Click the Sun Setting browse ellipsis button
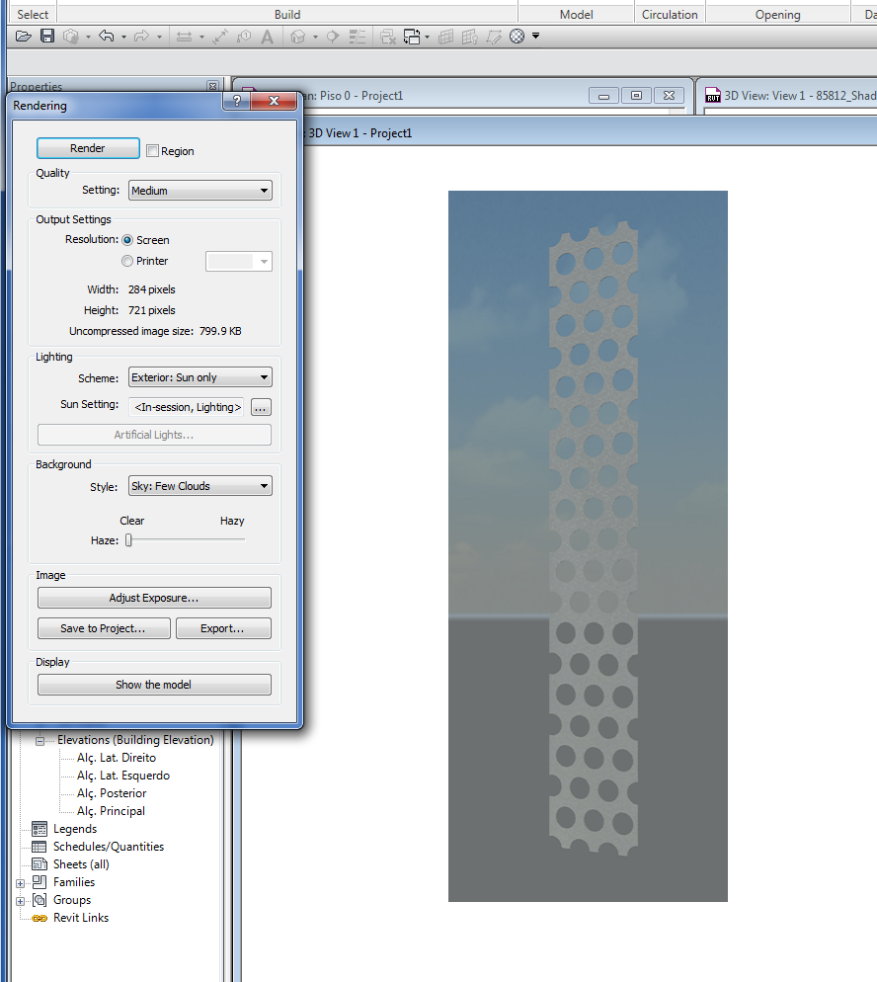 (x=261, y=408)
